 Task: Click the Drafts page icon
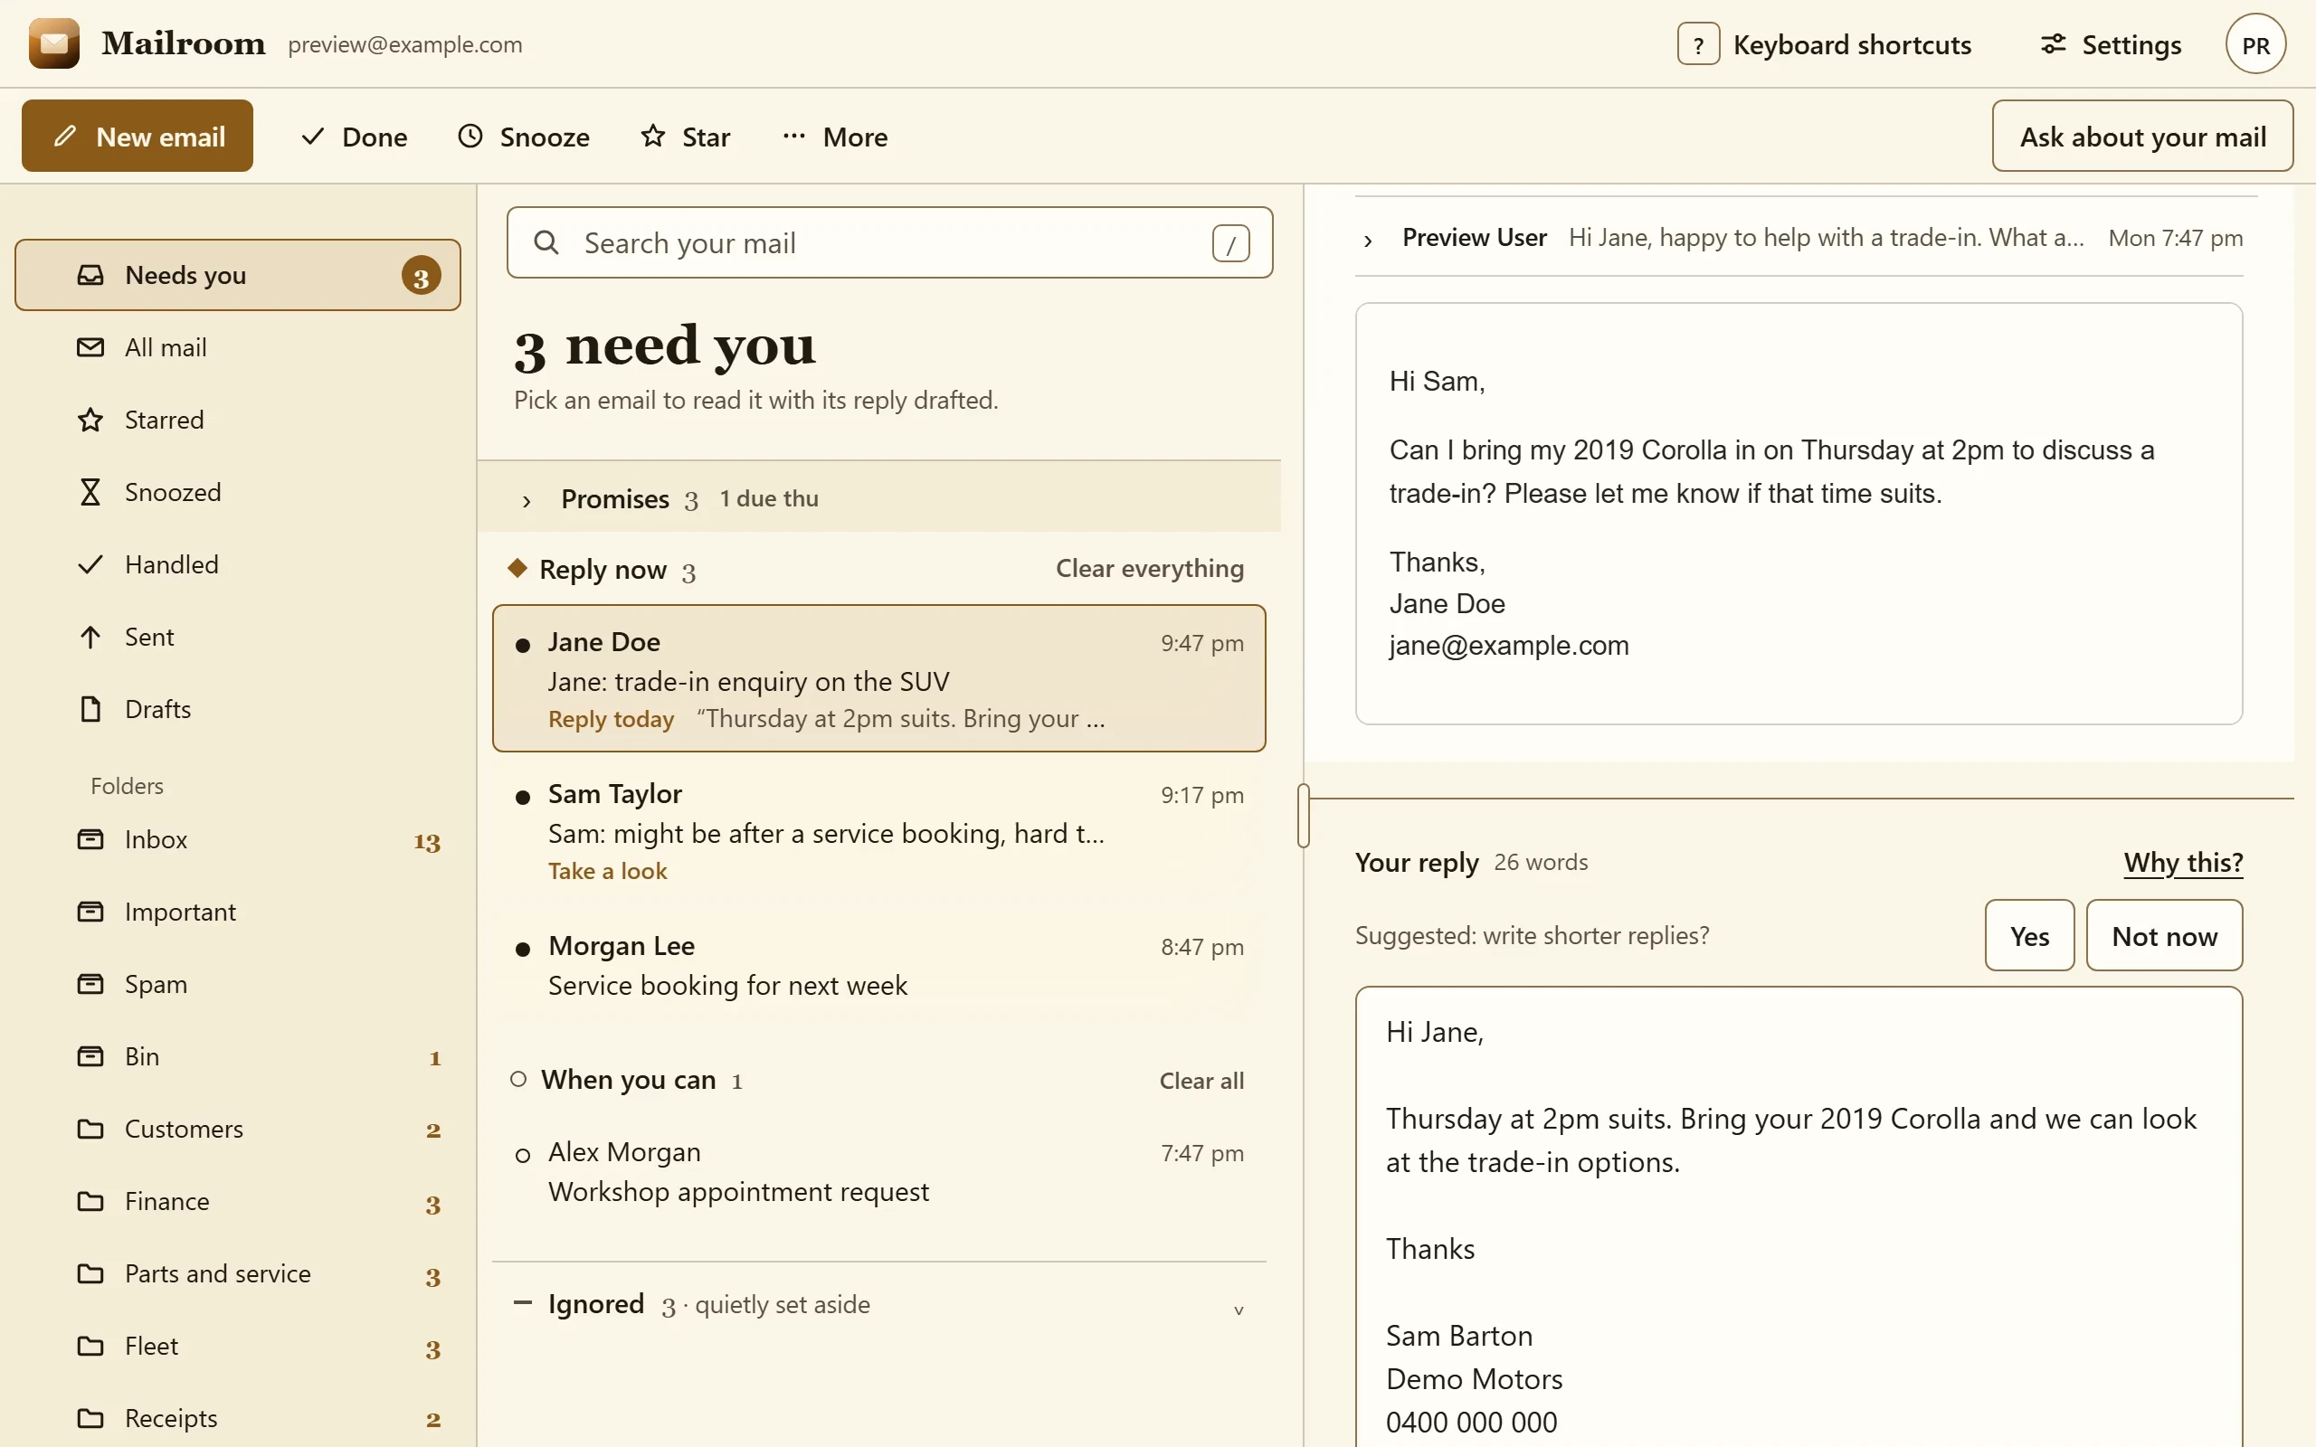click(90, 709)
